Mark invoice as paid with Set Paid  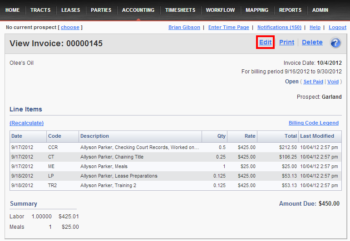(313, 82)
